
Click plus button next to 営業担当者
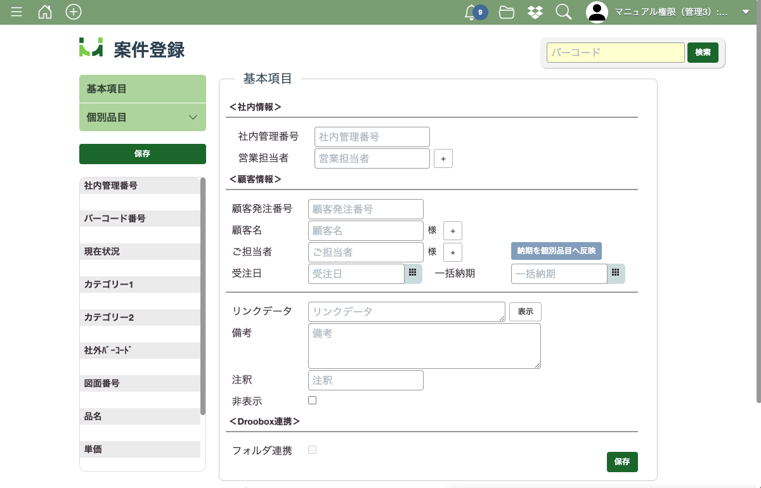443,158
